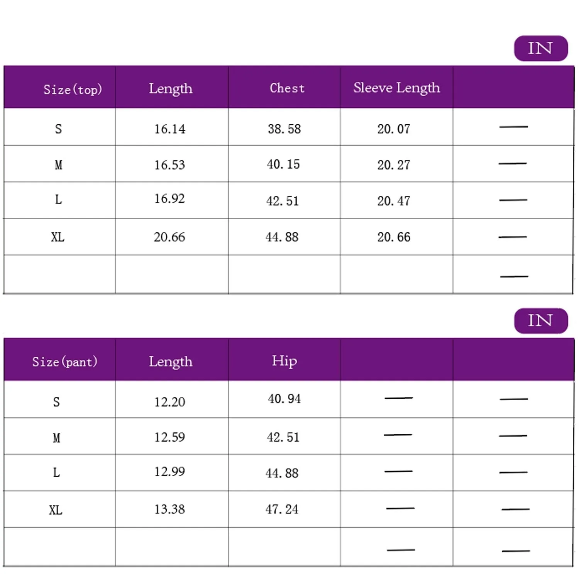Select the Chest column header
This screenshot has width=579, height=579.
287,88
